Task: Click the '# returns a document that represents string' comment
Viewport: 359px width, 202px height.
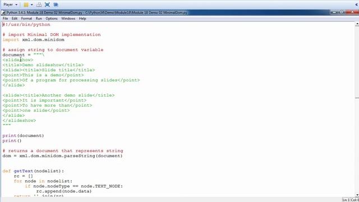Action: click(x=63, y=151)
